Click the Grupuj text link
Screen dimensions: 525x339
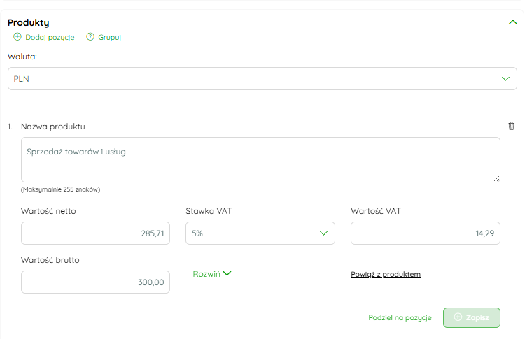tap(109, 37)
